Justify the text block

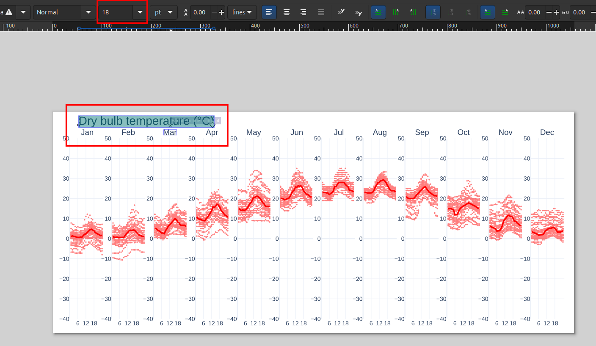pyautogui.click(x=321, y=12)
